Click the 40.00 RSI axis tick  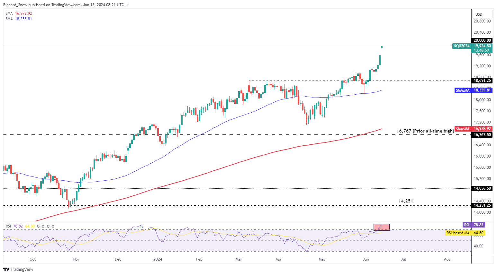click(479, 246)
